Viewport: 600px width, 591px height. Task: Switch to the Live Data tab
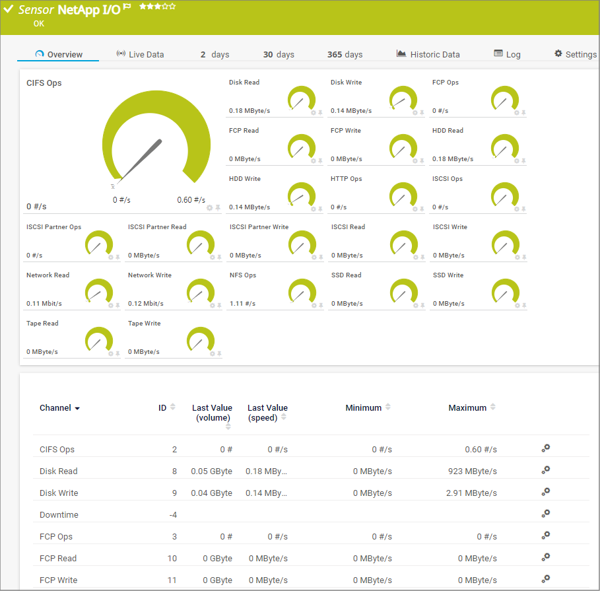(140, 54)
